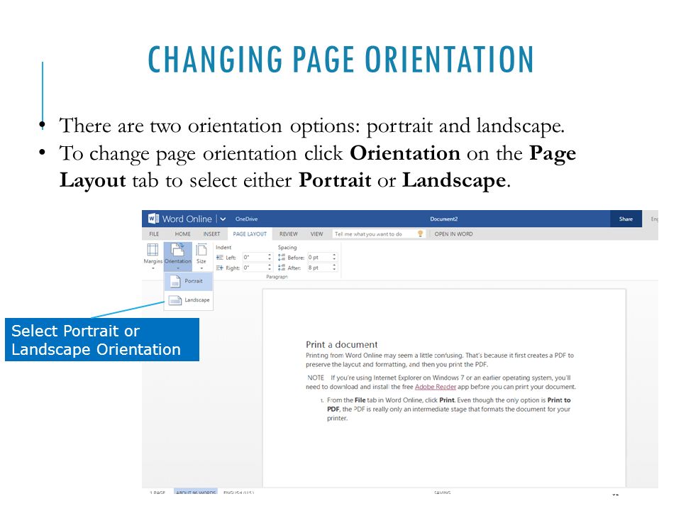Click the Spacing heading label
681x511 pixels.
[x=287, y=247]
